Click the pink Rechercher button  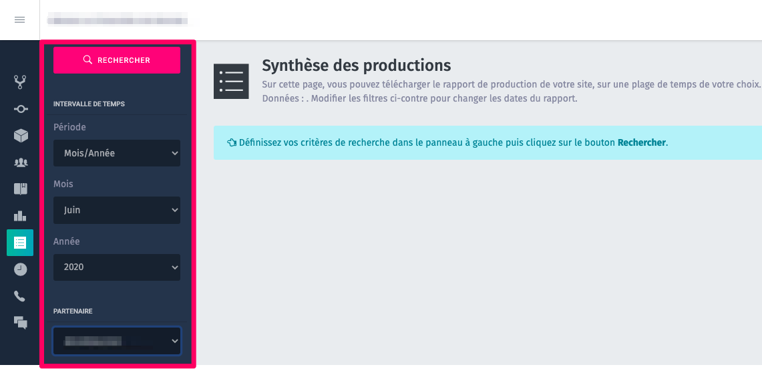point(117,60)
